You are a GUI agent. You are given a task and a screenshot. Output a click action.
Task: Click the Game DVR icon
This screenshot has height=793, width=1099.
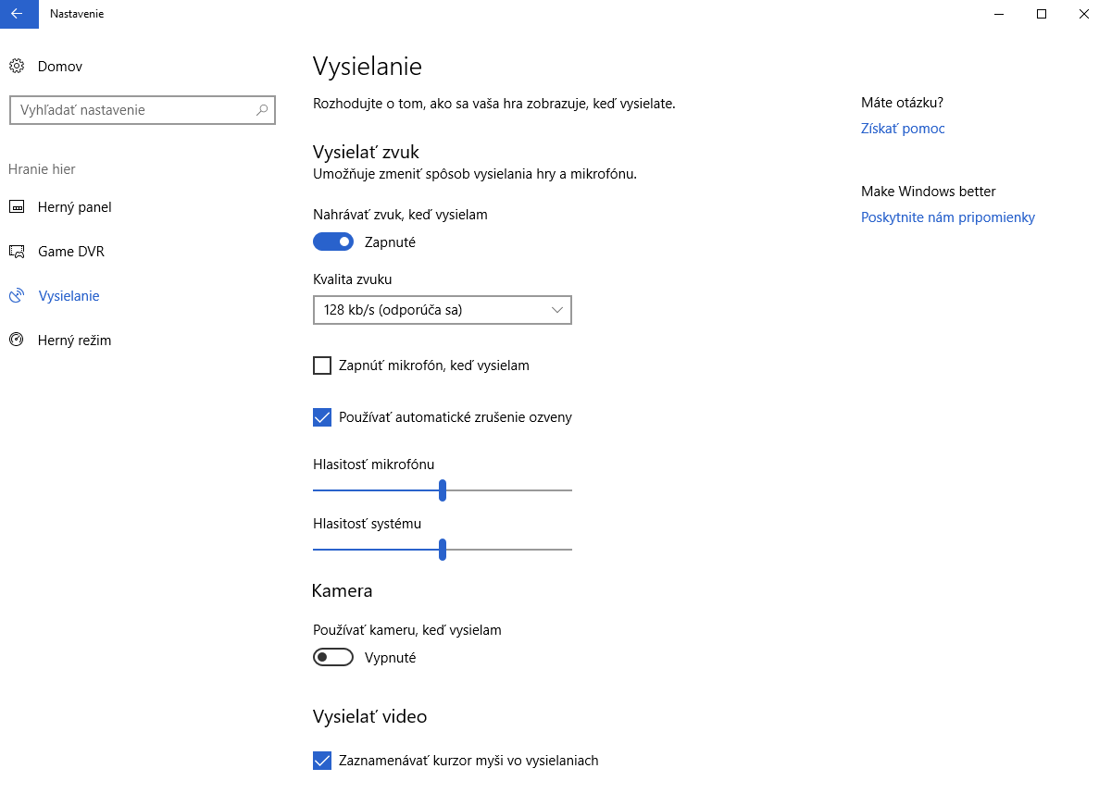[17, 252]
